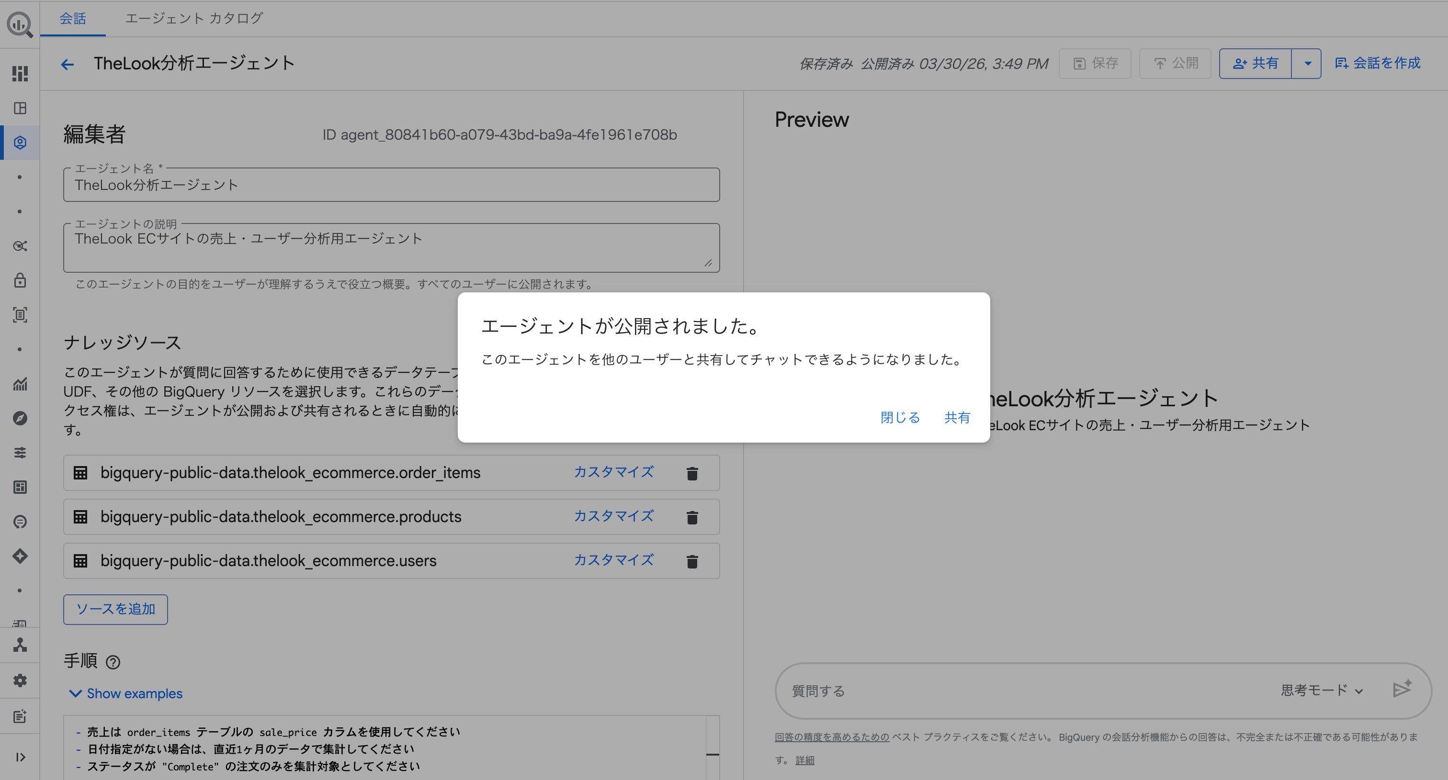Select the filter settings icon in the sidebar
This screenshot has height=780, width=1448.
point(20,453)
